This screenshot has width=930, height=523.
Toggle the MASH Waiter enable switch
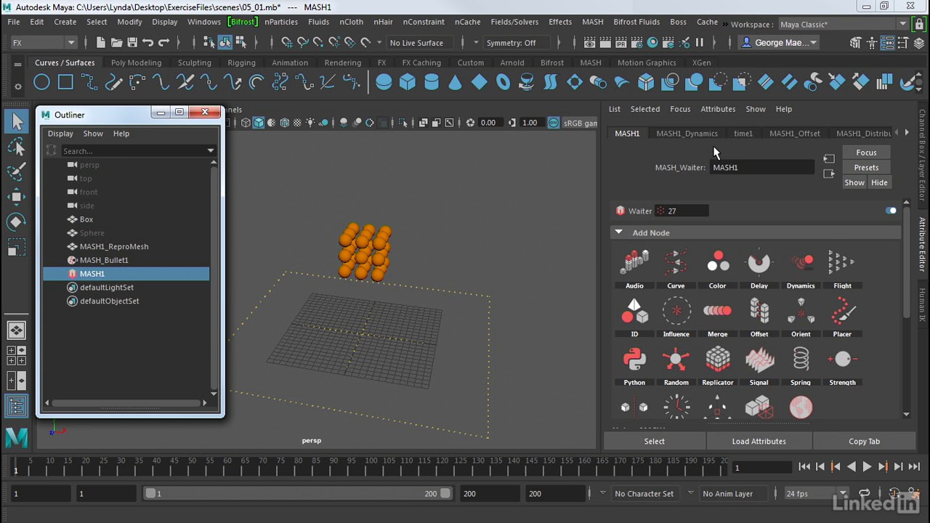(891, 211)
